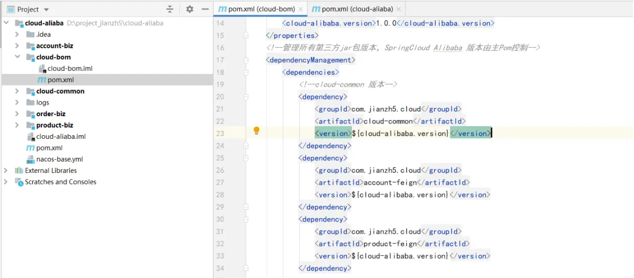The height and width of the screenshot is (278, 634).
Task: Click the cloud-bom.iml file icon
Action: 42,68
